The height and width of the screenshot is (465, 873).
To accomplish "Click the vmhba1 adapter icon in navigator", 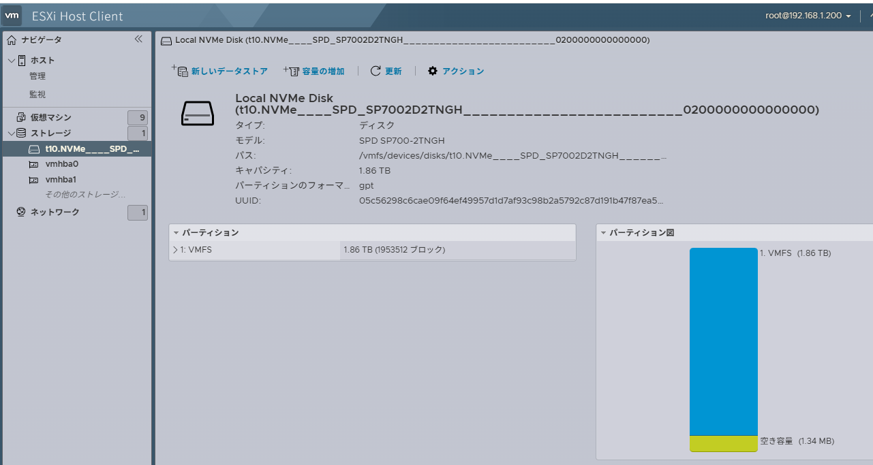I will 34,180.
